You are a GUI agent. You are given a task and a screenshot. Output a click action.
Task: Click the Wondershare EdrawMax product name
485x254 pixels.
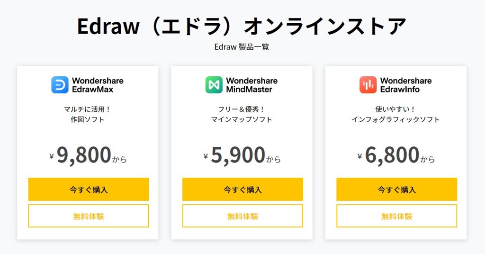coord(98,85)
